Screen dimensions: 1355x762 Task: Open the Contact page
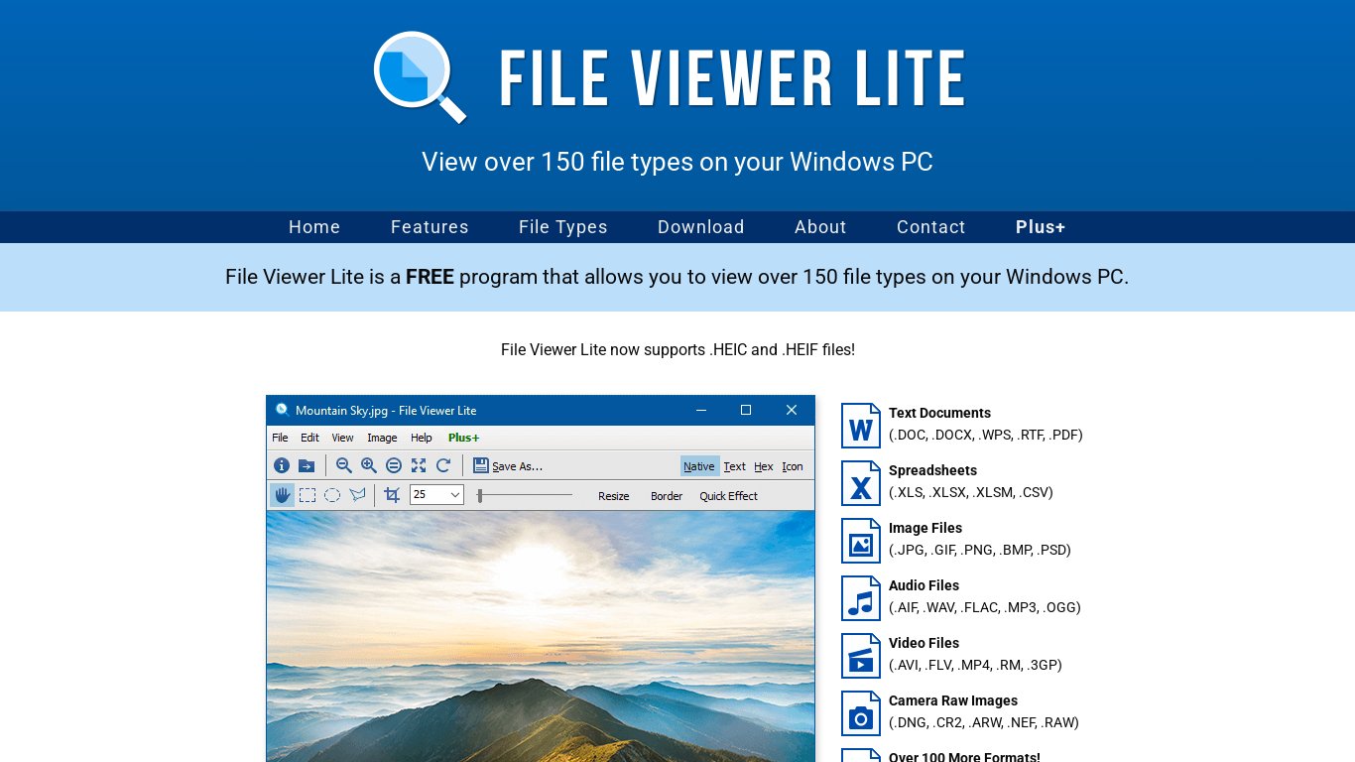(931, 227)
